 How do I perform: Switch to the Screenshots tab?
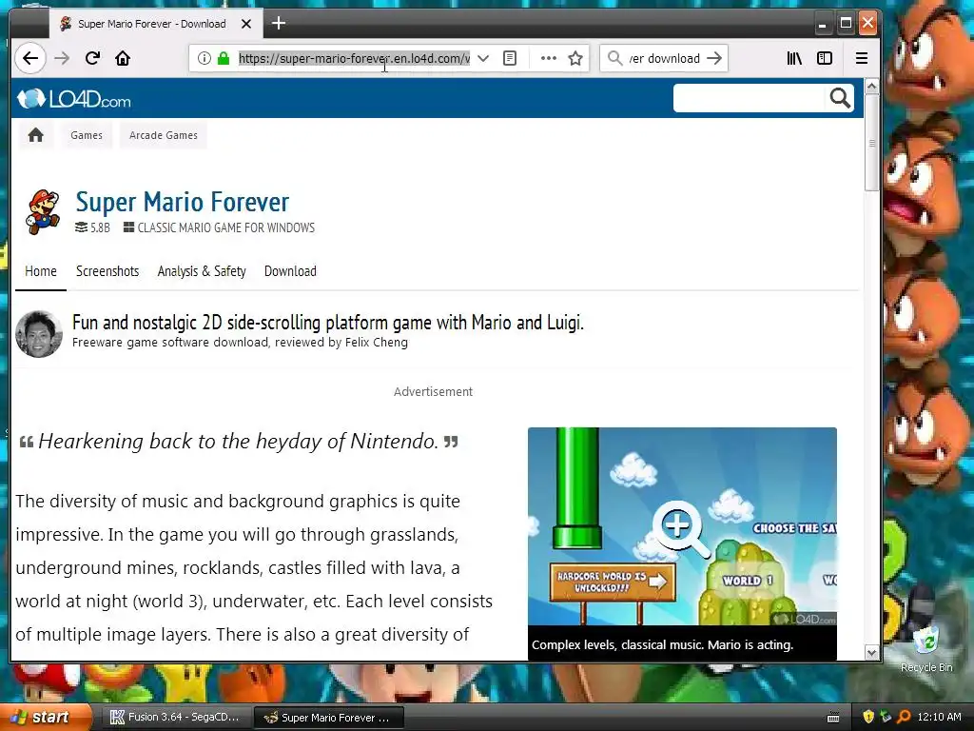107,271
